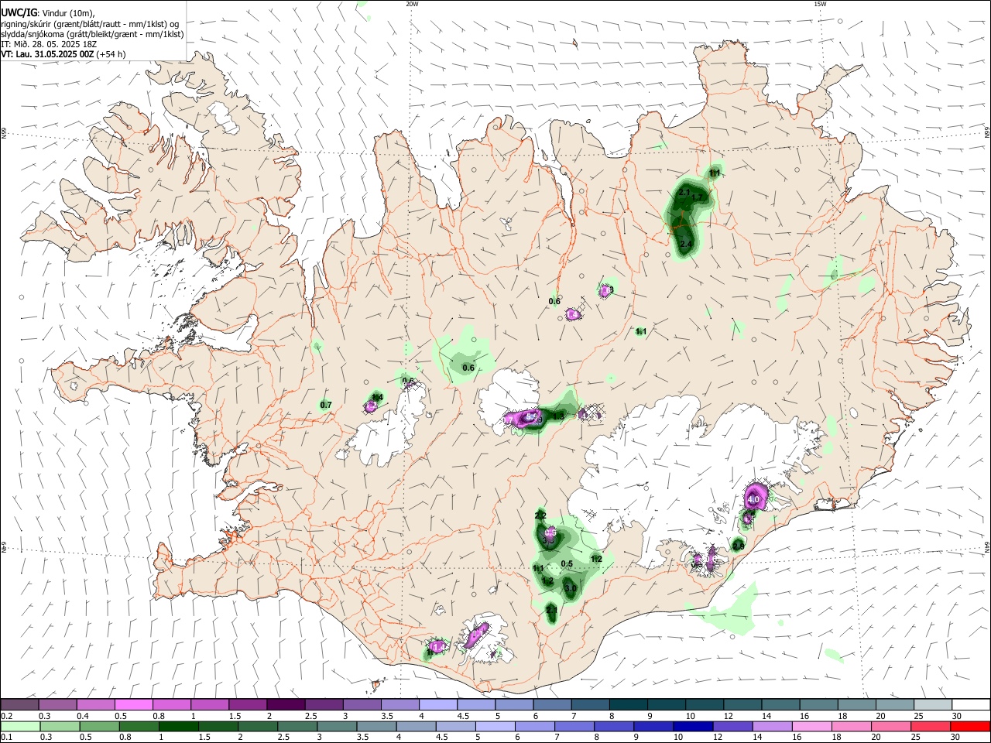Click the top-row legend swatch between 0.2 and 0.3

(19, 704)
